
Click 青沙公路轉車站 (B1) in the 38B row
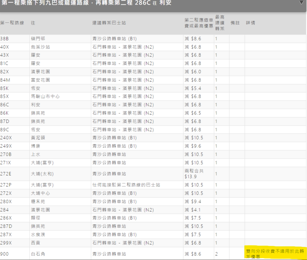114,39
